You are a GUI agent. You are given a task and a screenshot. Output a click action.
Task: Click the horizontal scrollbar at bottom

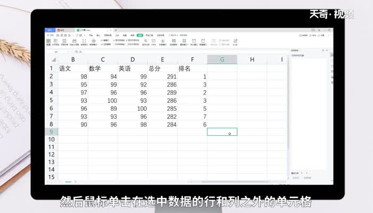(x=236, y=182)
